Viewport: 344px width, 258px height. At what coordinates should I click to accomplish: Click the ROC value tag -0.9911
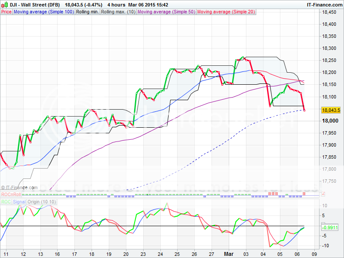coord(330,228)
